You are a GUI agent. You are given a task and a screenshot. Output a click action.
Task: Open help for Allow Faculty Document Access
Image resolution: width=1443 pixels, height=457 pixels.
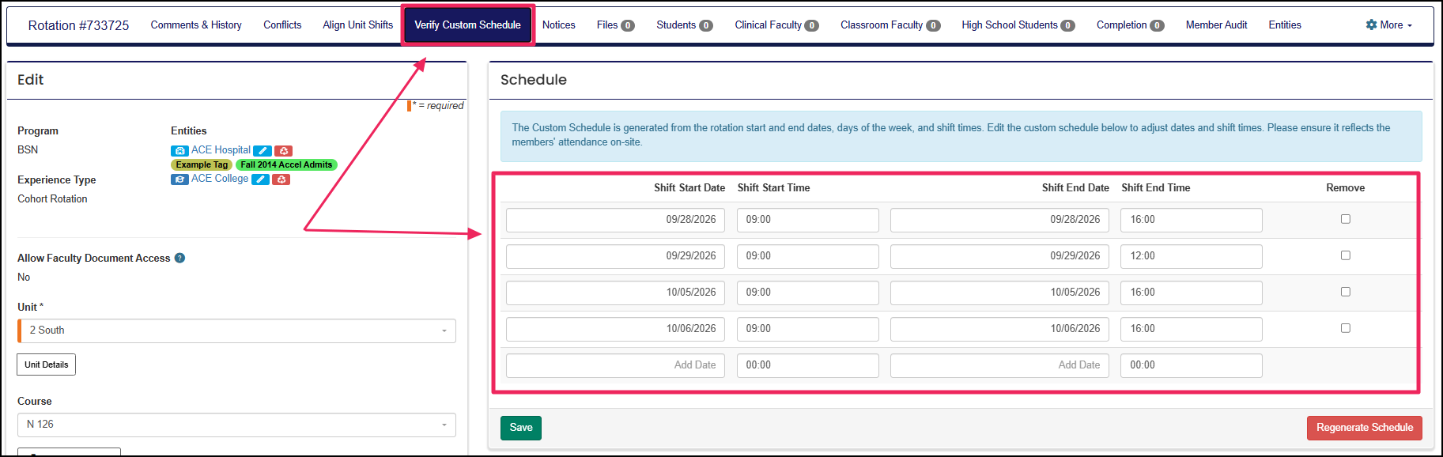pyautogui.click(x=180, y=258)
